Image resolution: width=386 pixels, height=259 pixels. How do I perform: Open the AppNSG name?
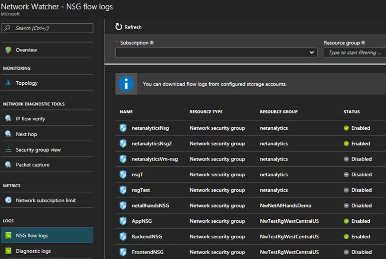click(x=142, y=221)
